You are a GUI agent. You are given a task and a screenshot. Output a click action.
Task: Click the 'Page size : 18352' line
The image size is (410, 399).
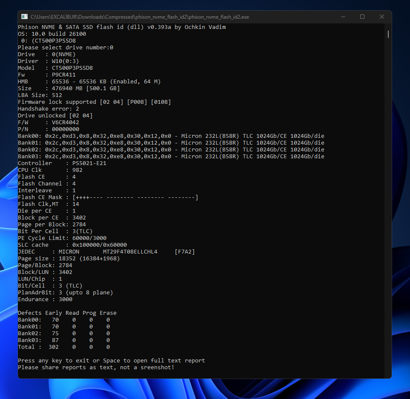pyautogui.click(x=69, y=258)
